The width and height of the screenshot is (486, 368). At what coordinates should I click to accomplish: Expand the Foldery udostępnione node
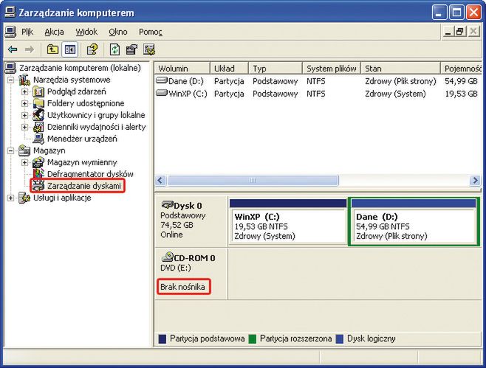tap(24, 103)
